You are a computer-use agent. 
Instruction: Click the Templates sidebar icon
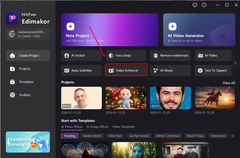[12, 82]
